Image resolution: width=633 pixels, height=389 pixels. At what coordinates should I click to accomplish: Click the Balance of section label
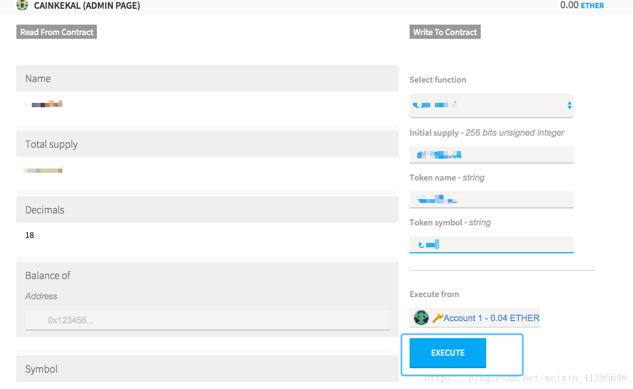click(48, 276)
